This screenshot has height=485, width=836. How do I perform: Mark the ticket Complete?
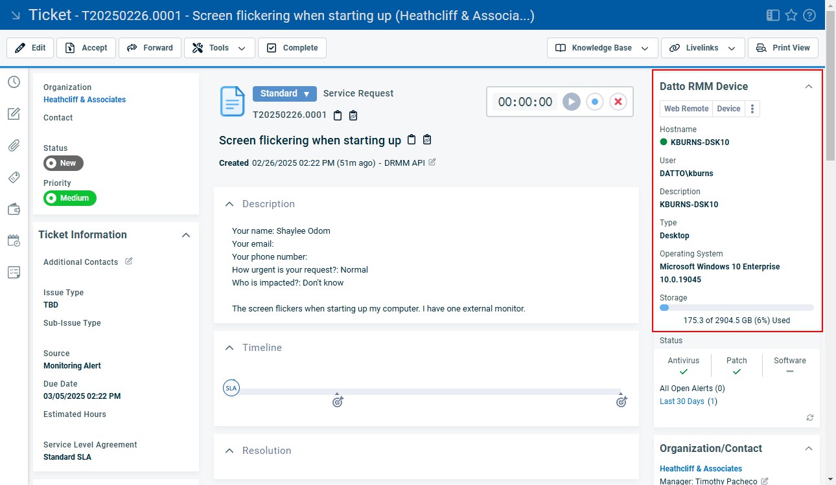point(292,48)
